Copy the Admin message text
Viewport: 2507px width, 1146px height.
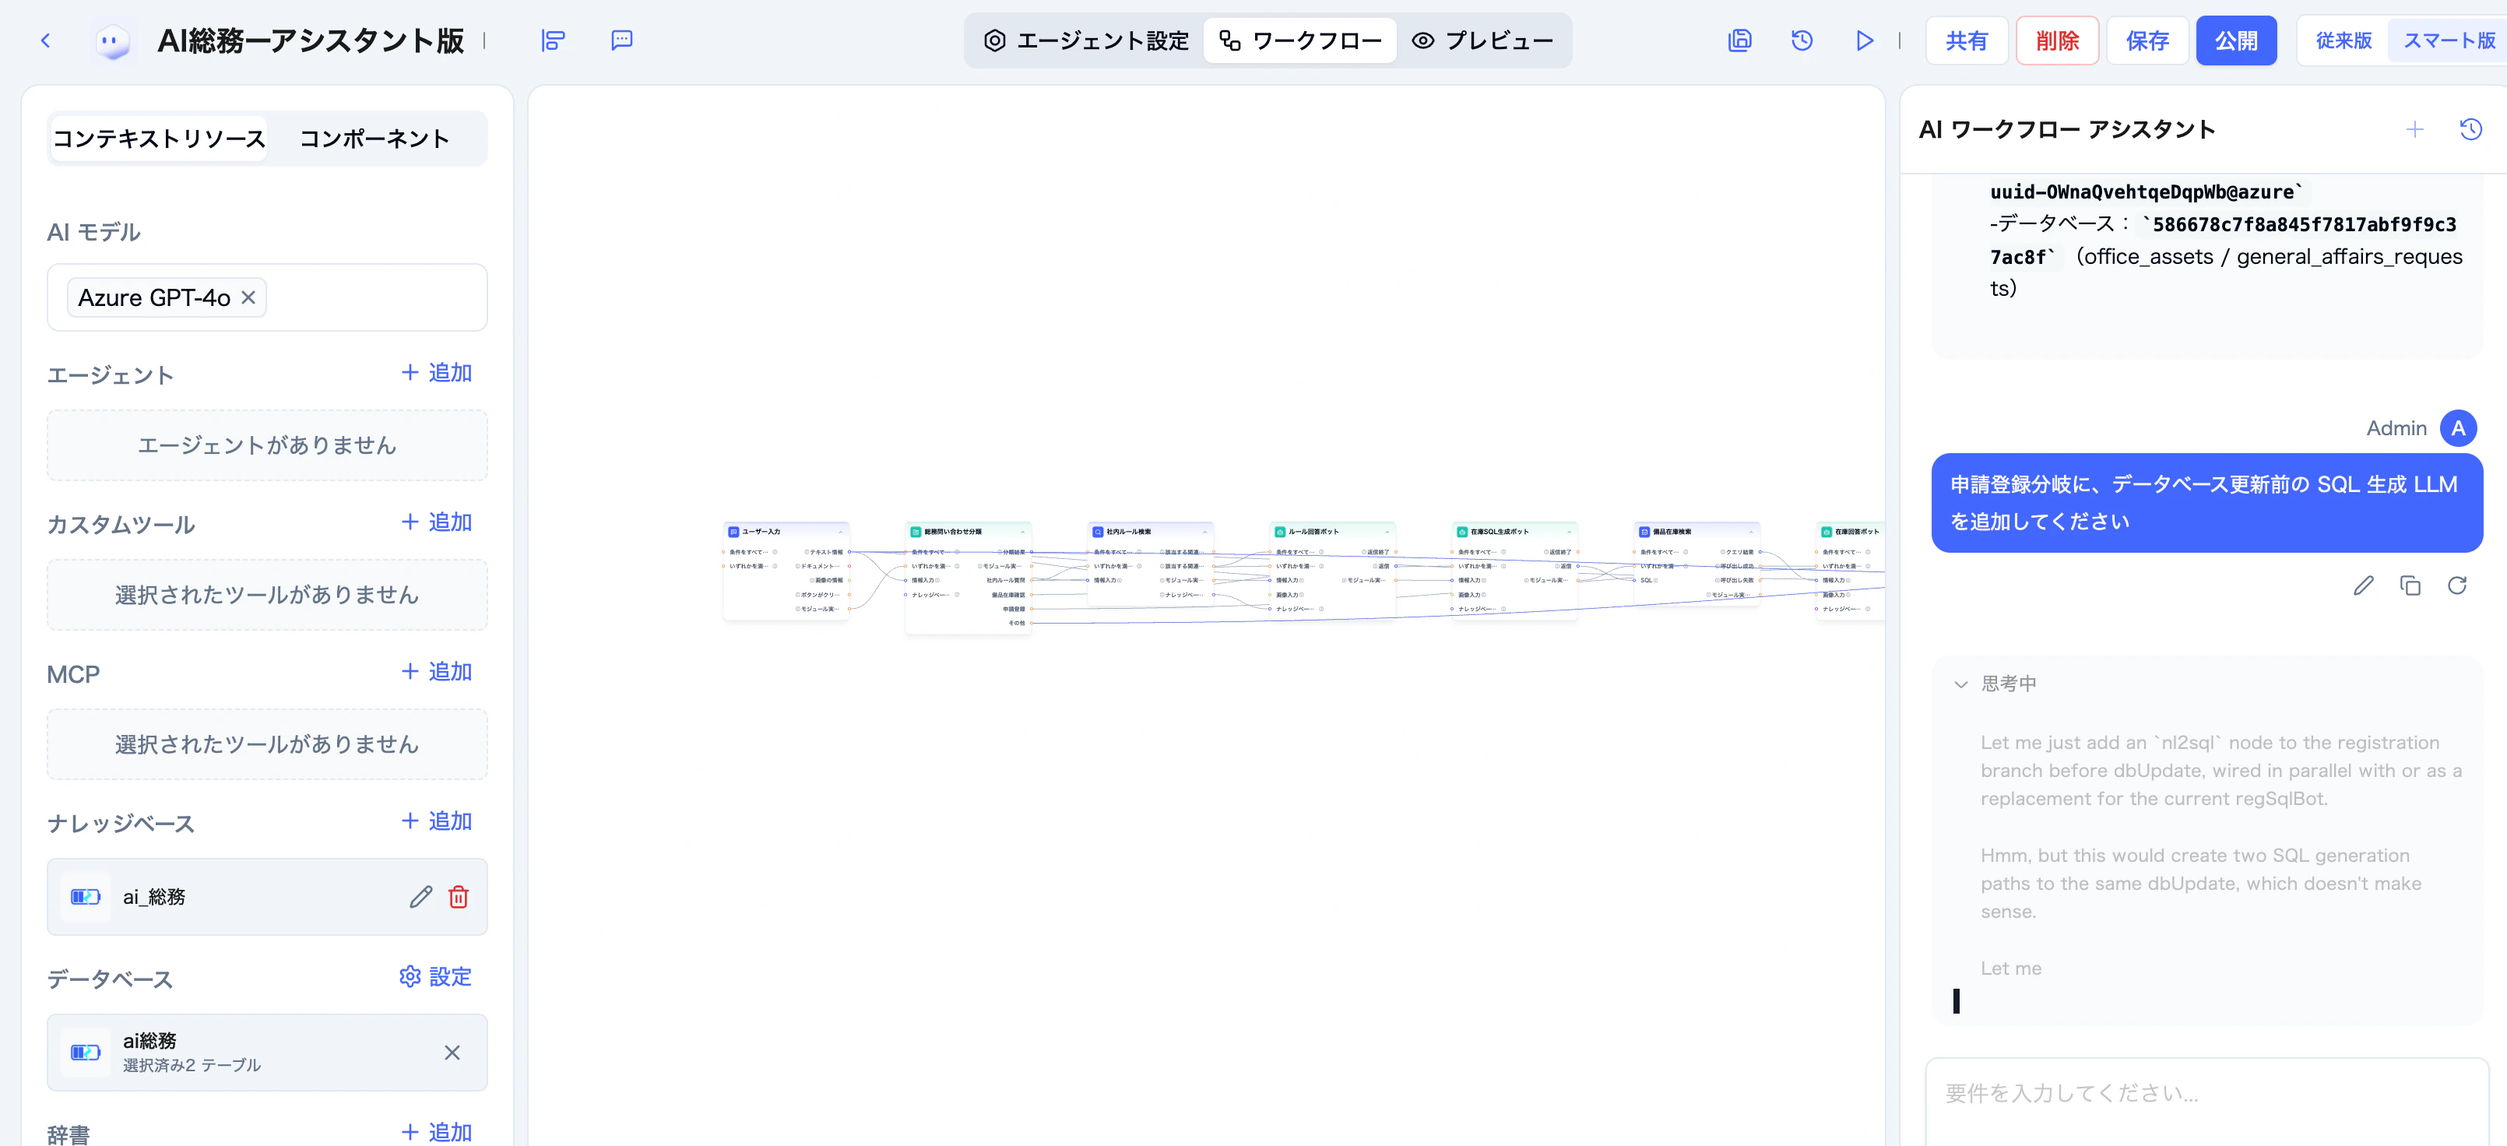point(2410,585)
